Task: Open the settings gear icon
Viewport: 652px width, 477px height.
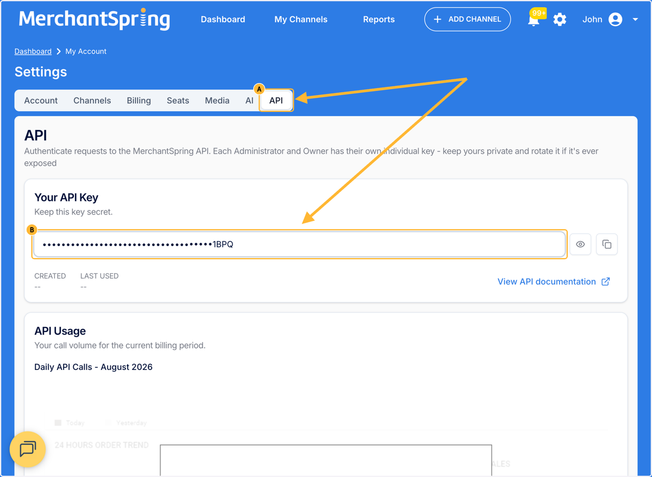Action: [560, 20]
